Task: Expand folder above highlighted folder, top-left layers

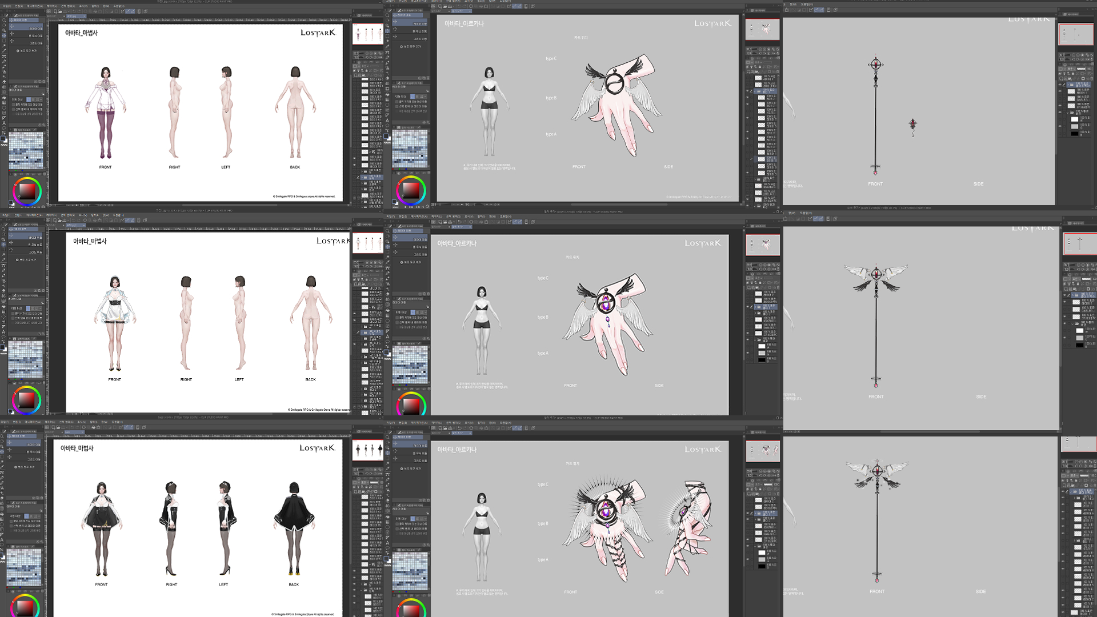Action: 362,171
